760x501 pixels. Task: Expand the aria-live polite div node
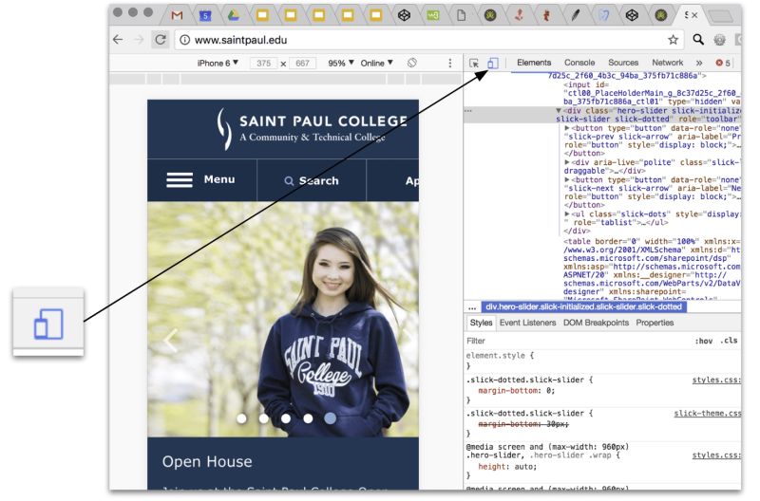tap(566, 162)
